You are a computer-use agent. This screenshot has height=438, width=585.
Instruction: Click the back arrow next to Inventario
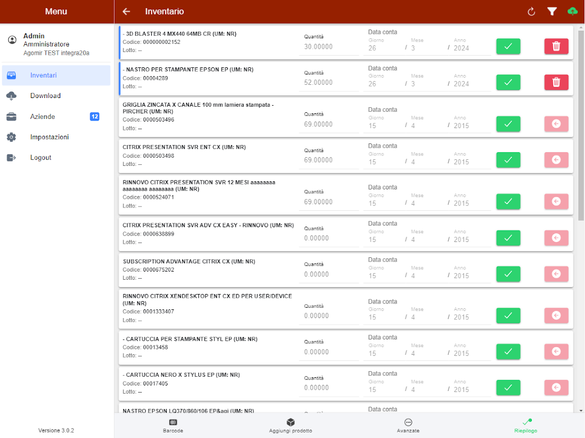click(127, 11)
